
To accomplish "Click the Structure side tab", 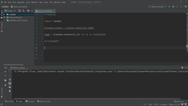I will tap(2, 27).
